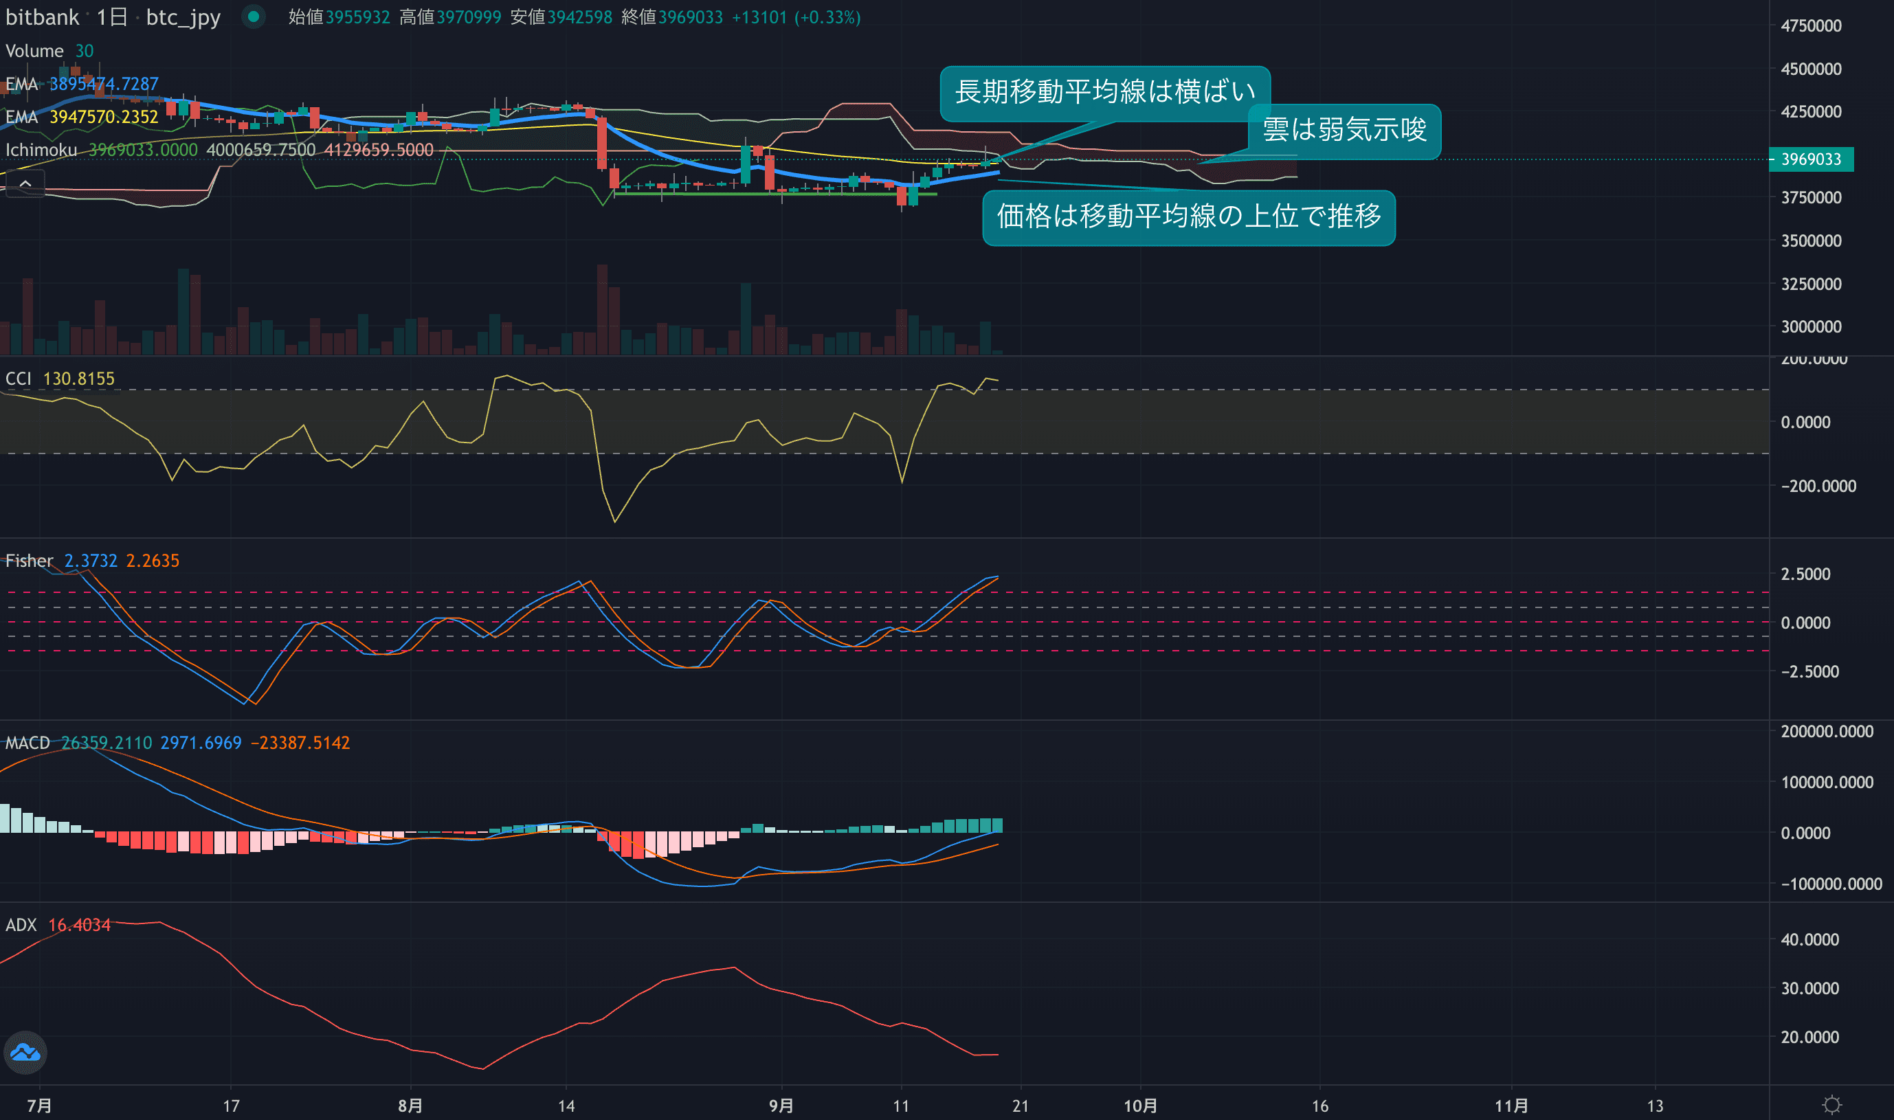Click the Fisher indicator legend
This screenshot has width=1894, height=1120.
pyautogui.click(x=29, y=561)
